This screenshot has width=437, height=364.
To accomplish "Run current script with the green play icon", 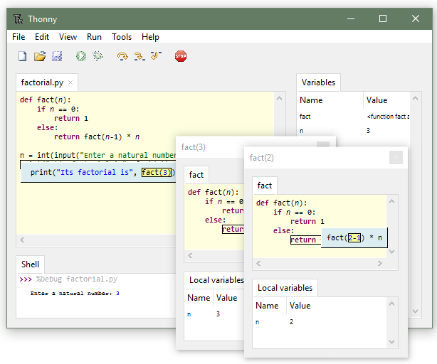I will pyautogui.click(x=81, y=56).
